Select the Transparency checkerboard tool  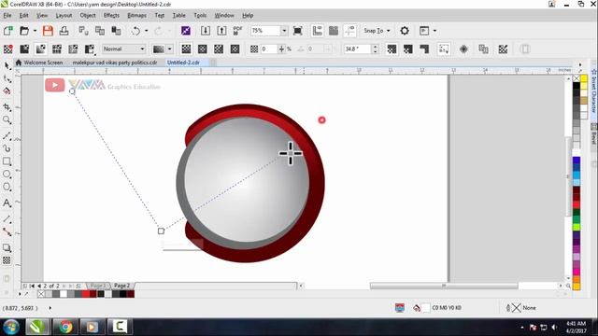[x=7, y=260]
